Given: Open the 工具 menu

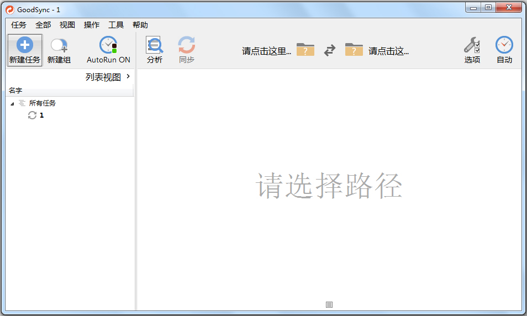Looking at the screenshot, I should click(x=116, y=25).
